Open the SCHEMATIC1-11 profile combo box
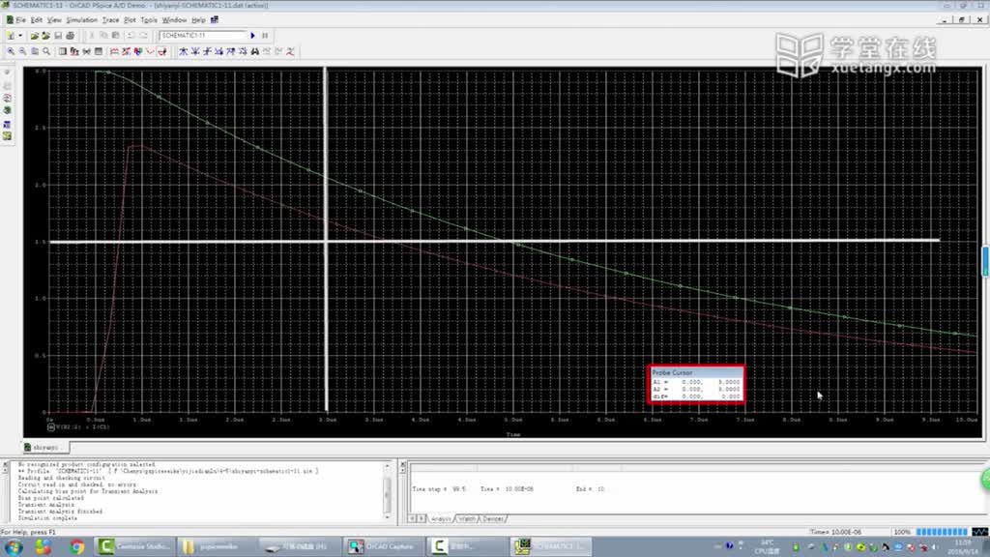The width and height of the screenshot is (990, 557). coord(202,36)
